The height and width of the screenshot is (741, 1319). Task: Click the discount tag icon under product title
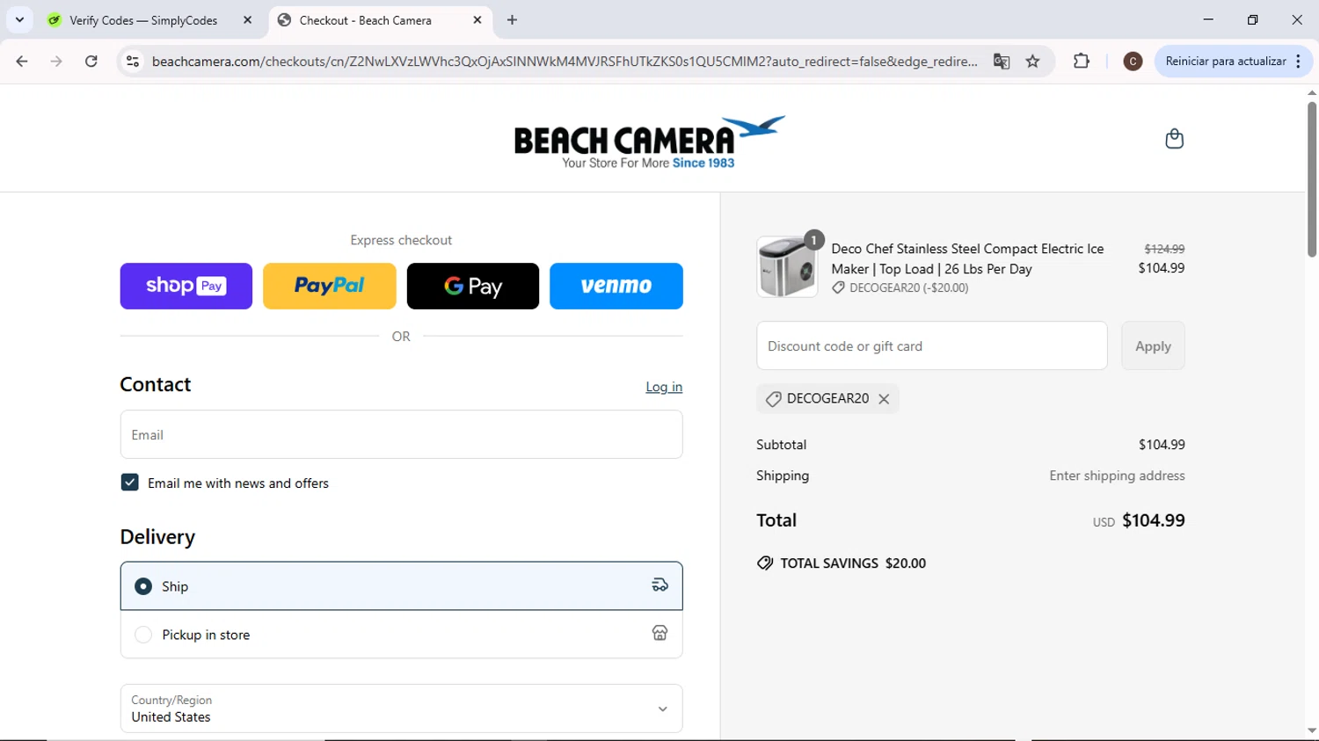838,288
